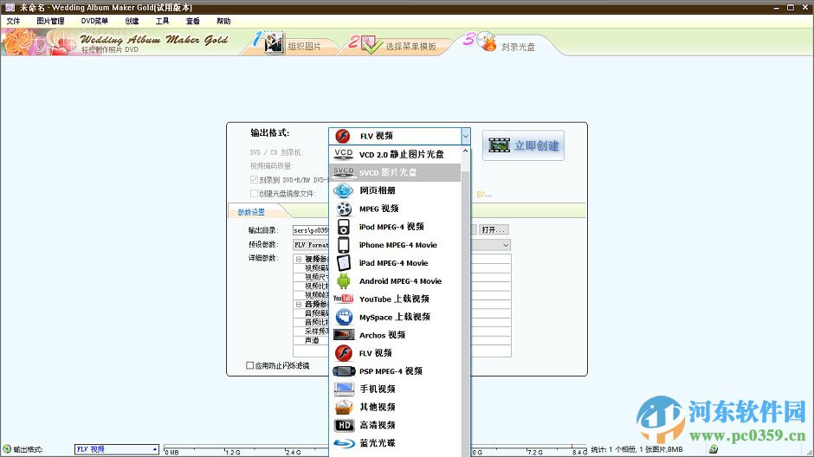Click the statistics text in status bar
Screen dimensions: 814x457
coord(636,449)
